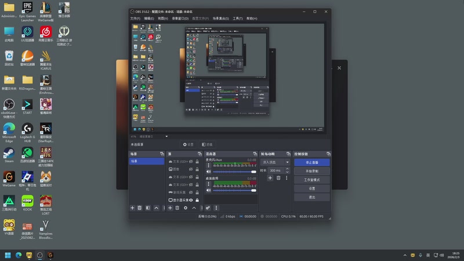Mute the 麦克风/Aux speaker icon
Screen dimensions: 464x261
tap(209, 172)
